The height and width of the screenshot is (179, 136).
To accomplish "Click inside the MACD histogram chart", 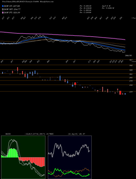I will coord(23,157).
